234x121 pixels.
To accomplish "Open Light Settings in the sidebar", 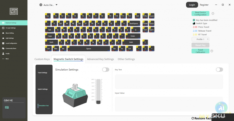I will click(13, 38).
